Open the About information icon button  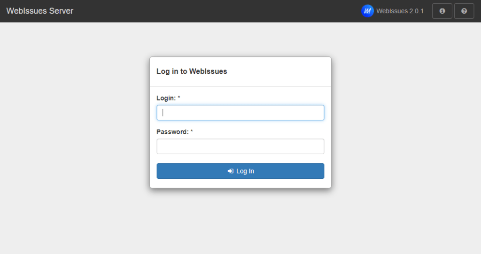click(442, 11)
